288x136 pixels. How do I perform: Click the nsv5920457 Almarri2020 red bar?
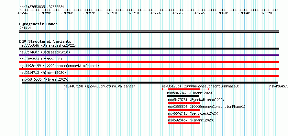[x=184, y=123]
